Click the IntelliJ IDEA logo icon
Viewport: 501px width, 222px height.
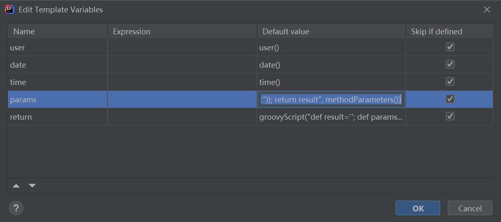pyautogui.click(x=10, y=9)
